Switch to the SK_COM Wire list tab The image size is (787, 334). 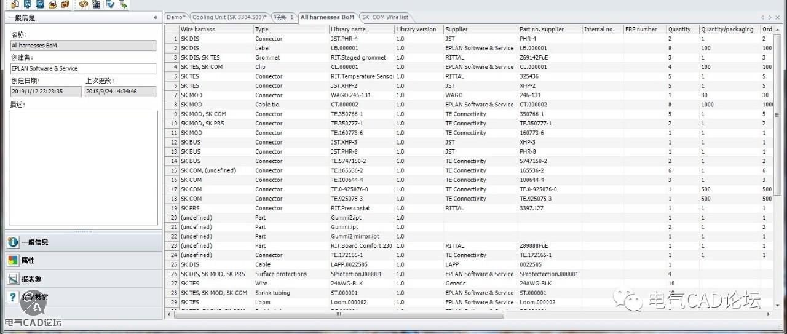(x=385, y=17)
